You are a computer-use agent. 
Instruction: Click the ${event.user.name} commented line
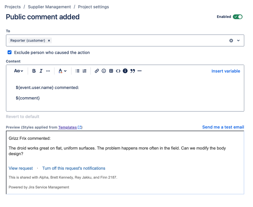47,88
